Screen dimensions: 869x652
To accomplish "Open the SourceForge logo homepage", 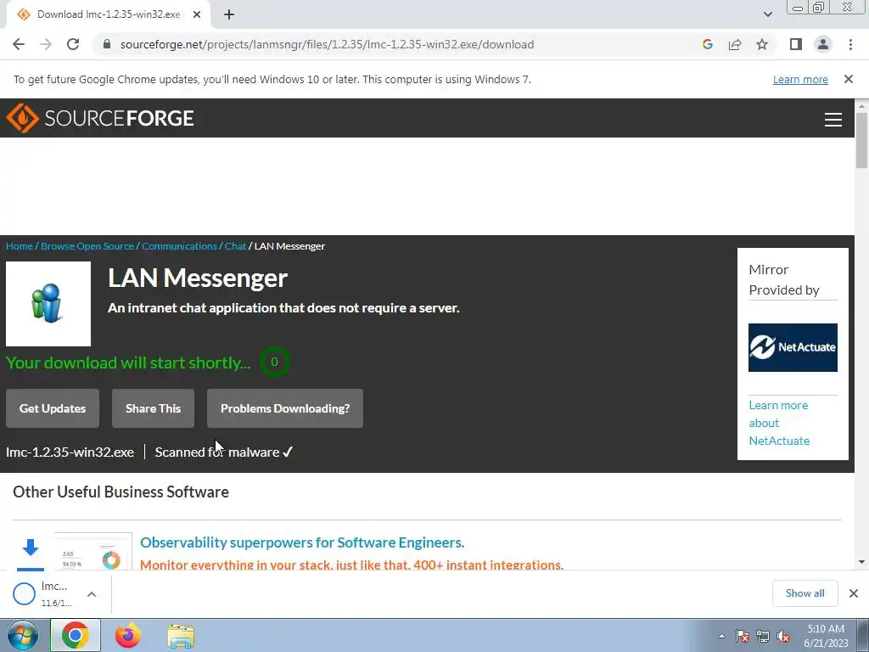I will (100, 118).
